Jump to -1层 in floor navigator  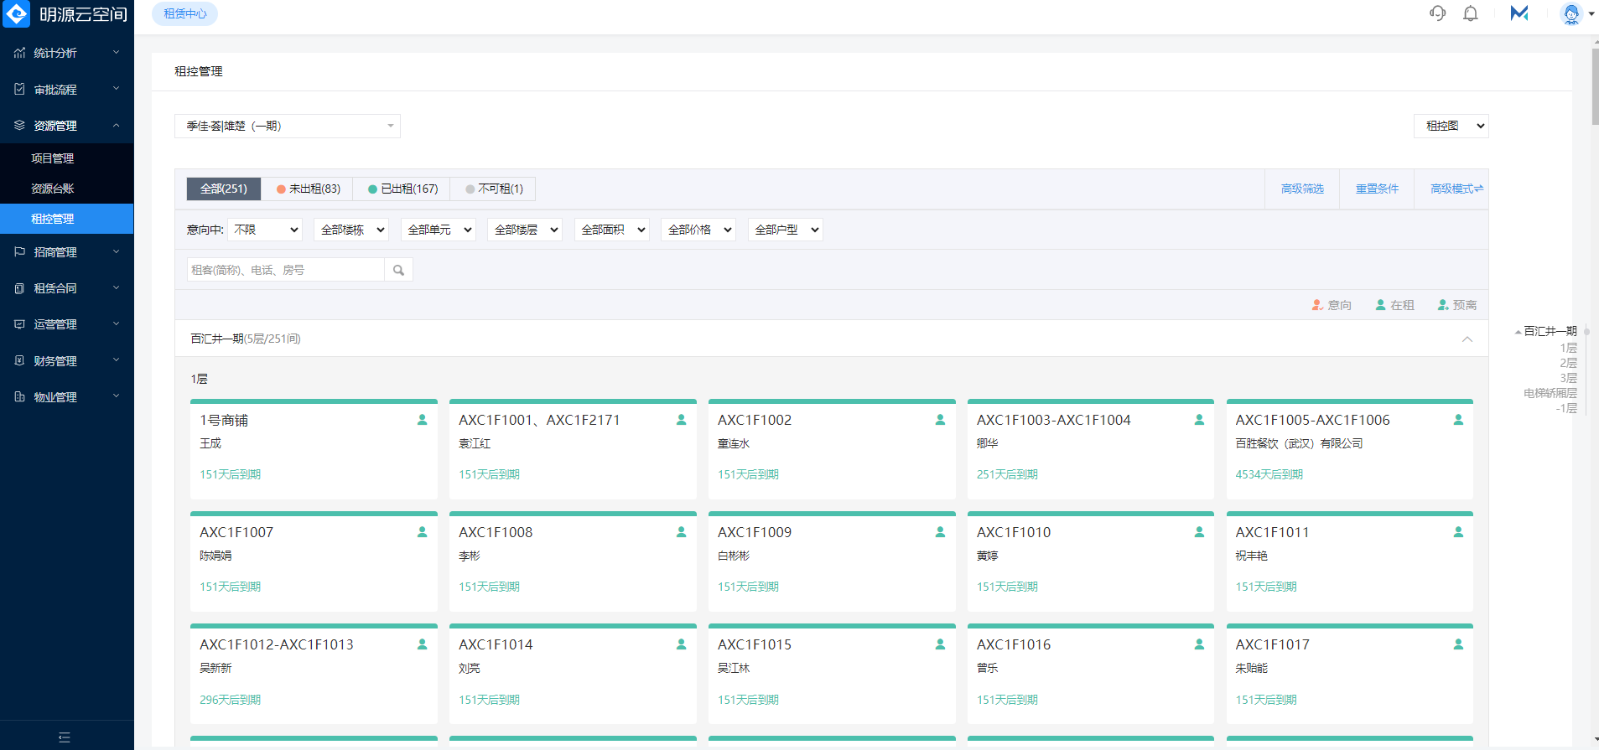point(1566,408)
